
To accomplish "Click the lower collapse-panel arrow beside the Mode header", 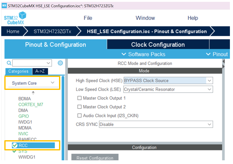I will 223,66.
